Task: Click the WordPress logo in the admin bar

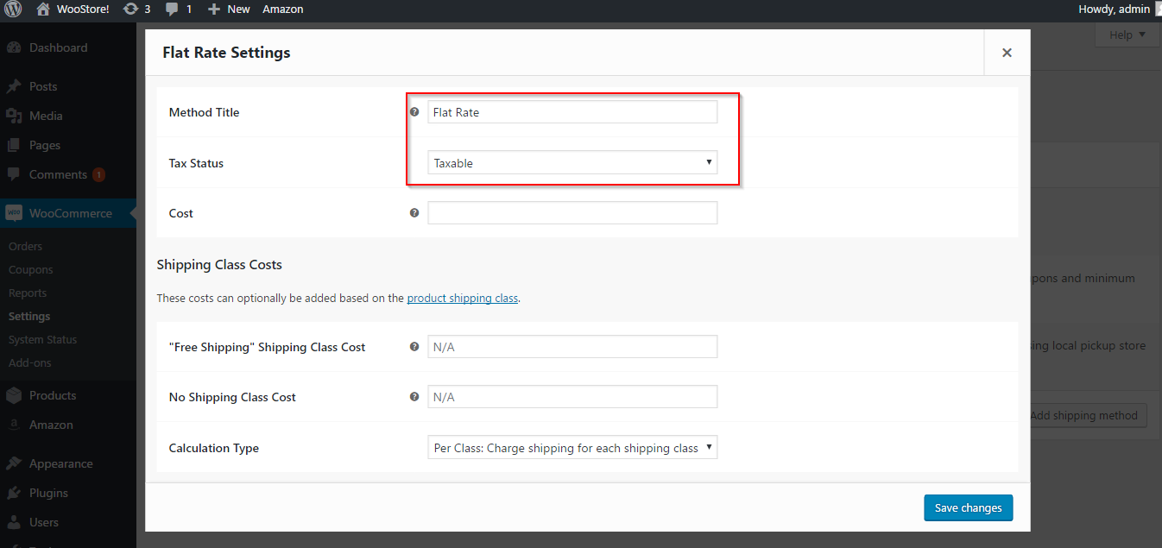Action: pos(11,9)
